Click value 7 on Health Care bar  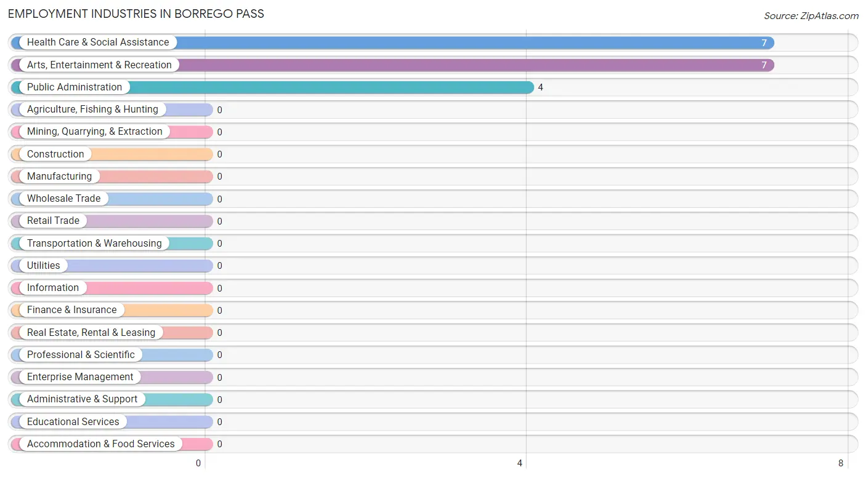(x=764, y=42)
